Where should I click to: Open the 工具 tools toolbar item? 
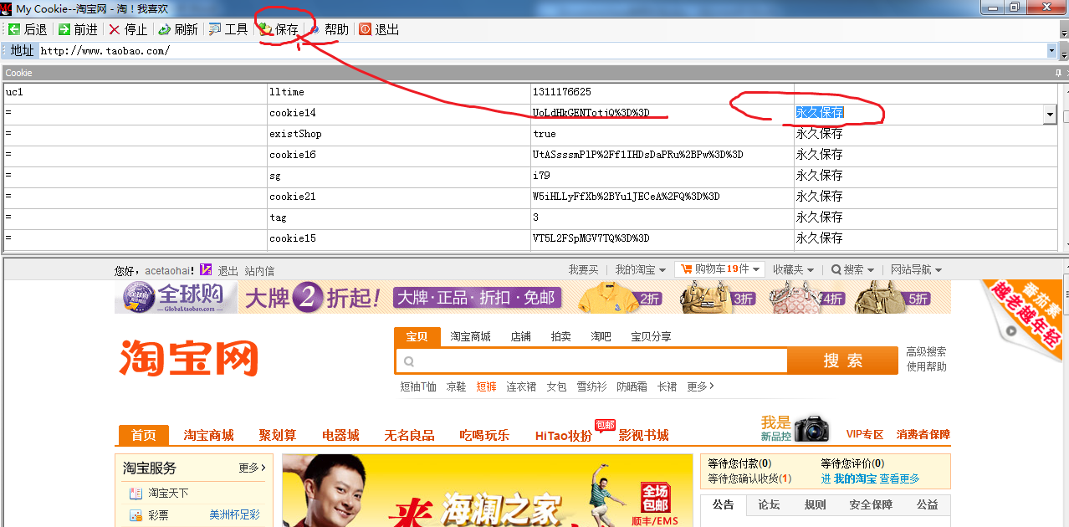click(x=228, y=29)
